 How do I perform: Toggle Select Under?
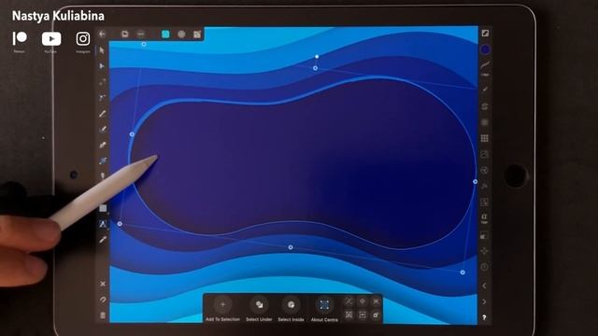click(259, 309)
